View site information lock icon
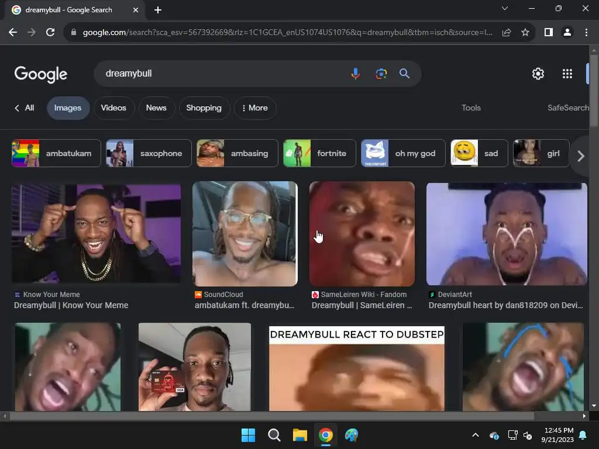This screenshot has height=449, width=599. coord(74,33)
